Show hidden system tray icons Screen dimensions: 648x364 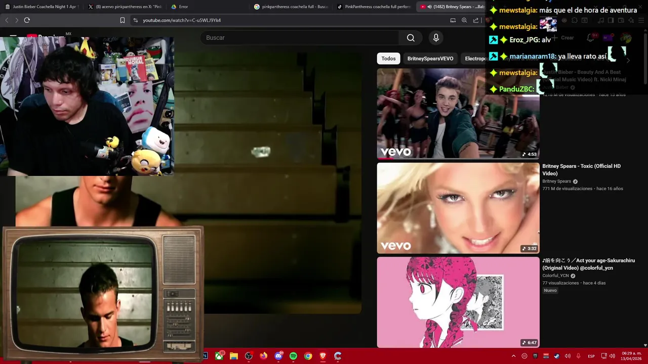pos(513,356)
